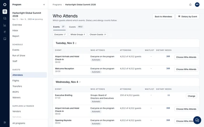Viewport: 204px width, 127px height.
Task: Click the Programs breadcrumb link
Action: pos(57,5)
